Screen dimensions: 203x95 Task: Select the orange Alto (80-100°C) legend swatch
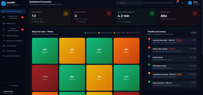pyautogui.click(x=114, y=33)
